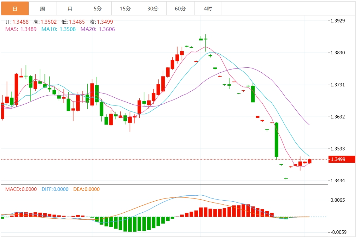Click the 1.3632 price axis label
360x237 pixels.
[x=338, y=117]
